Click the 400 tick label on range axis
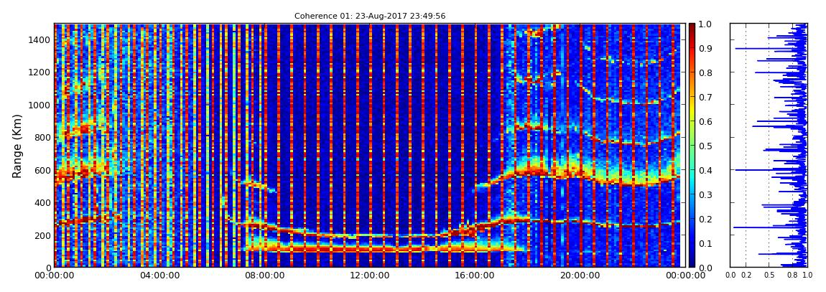This screenshot has height=292, width=826. (43, 202)
